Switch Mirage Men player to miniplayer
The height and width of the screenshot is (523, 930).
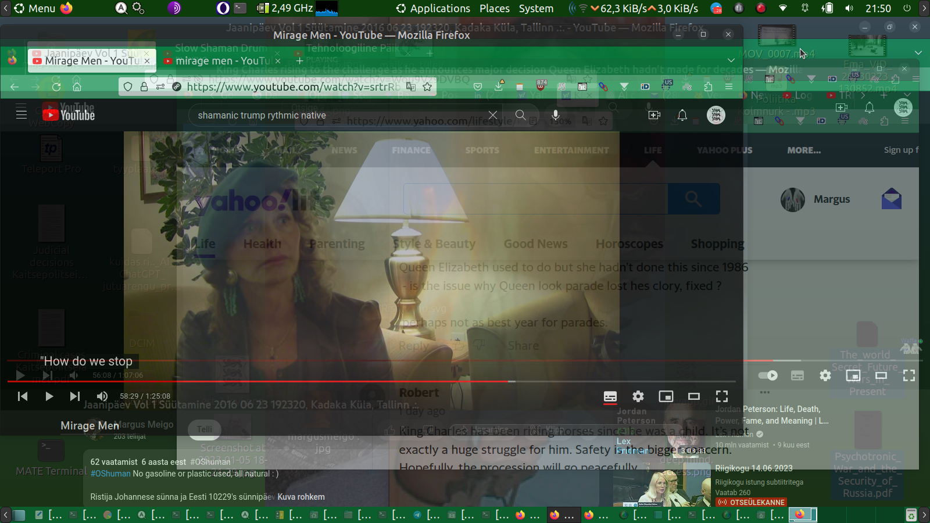click(666, 396)
